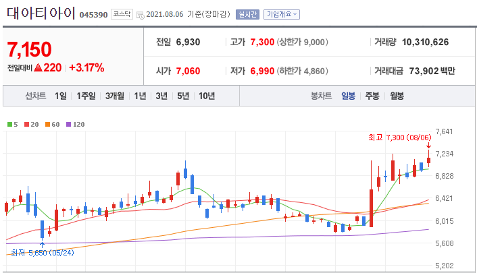Image resolution: width=477 pixels, height=273 pixels.
Task: Click the 저가 value 6,990
Action: (x=262, y=71)
